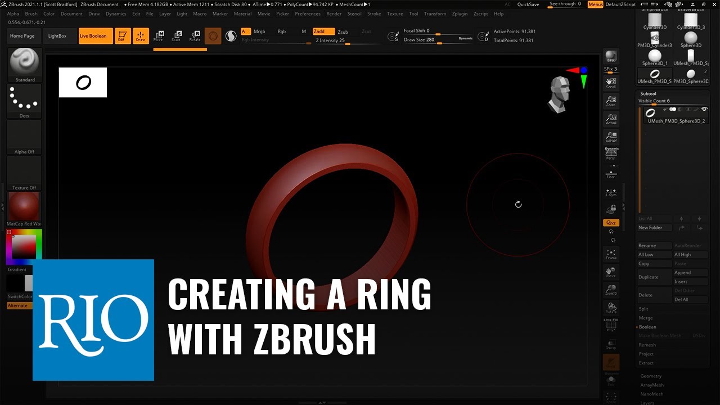Toggle the Zsub button

tap(343, 31)
